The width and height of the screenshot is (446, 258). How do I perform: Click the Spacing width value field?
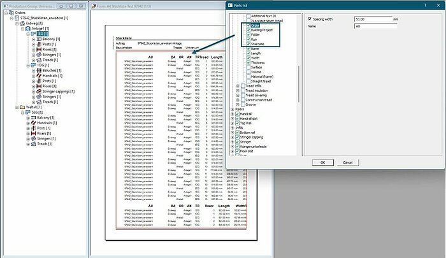[x=373, y=19]
